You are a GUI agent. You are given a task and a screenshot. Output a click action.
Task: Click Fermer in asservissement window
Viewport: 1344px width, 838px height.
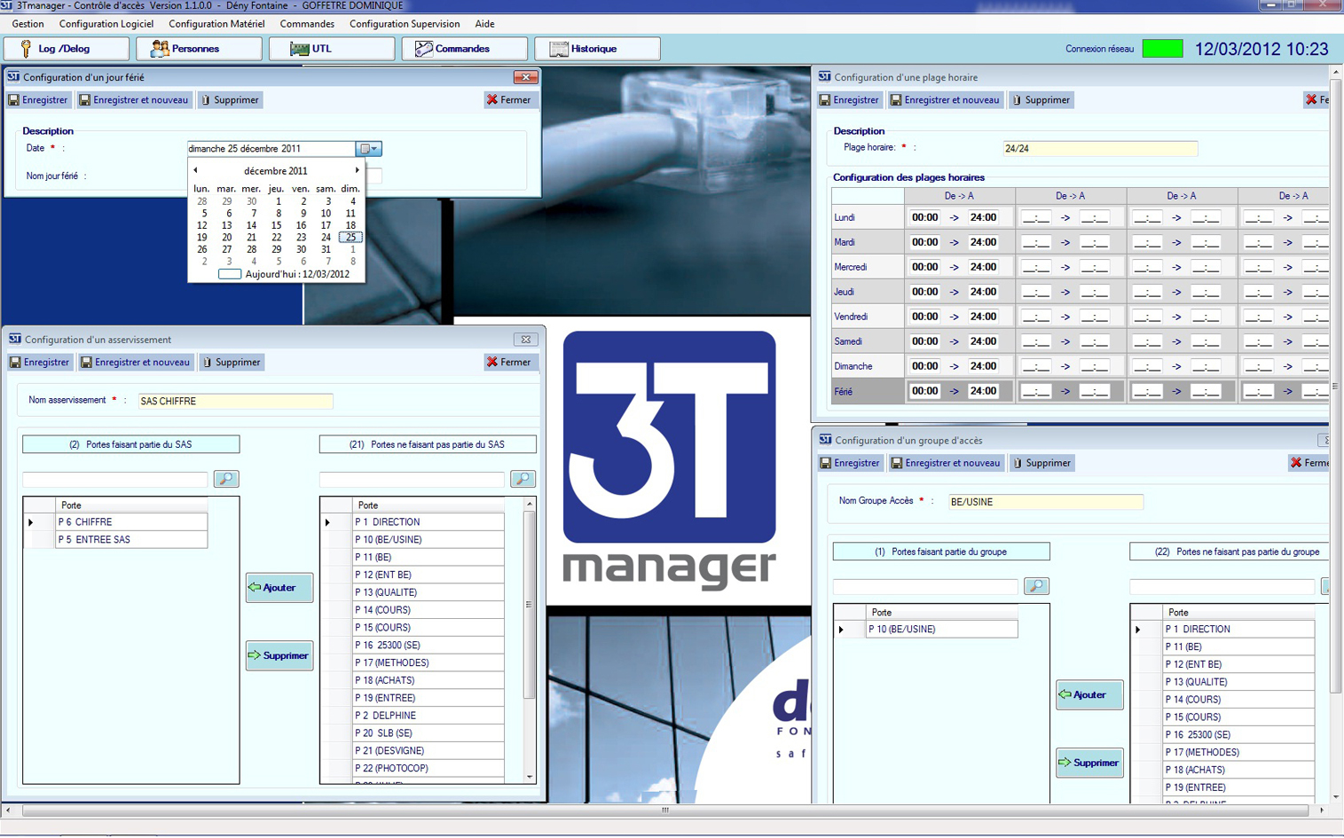tap(509, 363)
